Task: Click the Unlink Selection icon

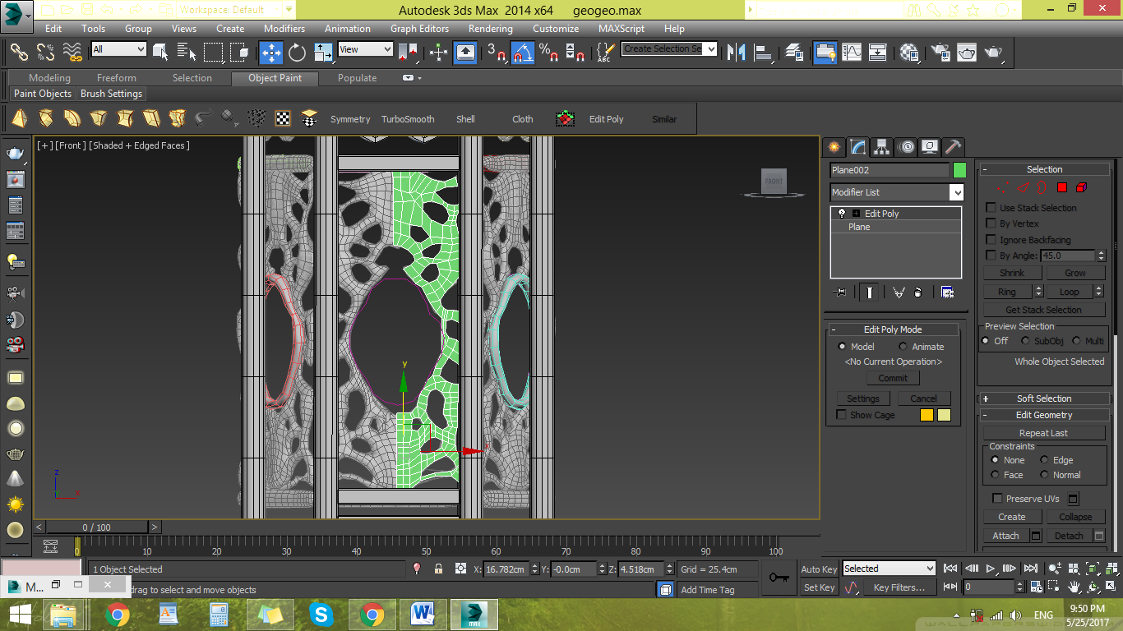Action: click(45, 53)
